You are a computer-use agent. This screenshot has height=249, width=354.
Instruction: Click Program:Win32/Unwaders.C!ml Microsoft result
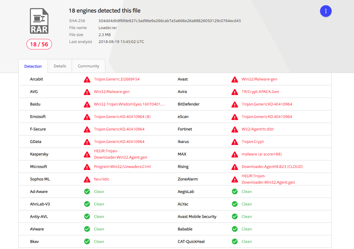(122, 166)
